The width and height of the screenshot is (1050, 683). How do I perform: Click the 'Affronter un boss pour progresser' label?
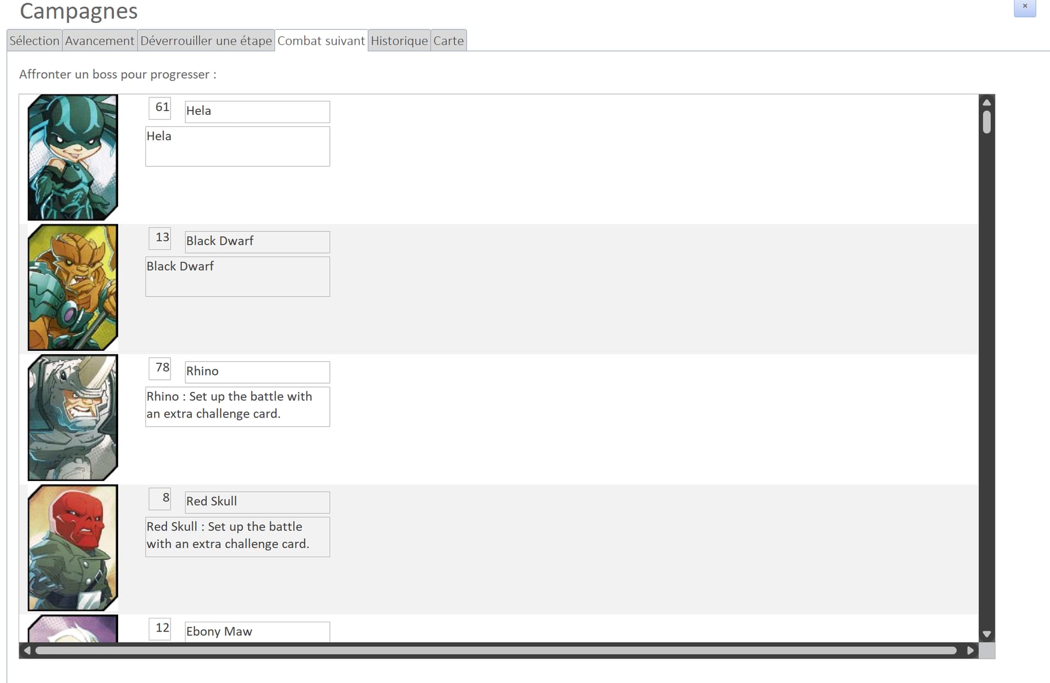coord(118,74)
